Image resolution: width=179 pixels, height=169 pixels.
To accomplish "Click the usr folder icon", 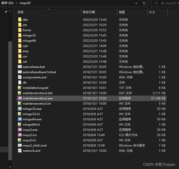I will coord(20,56).
